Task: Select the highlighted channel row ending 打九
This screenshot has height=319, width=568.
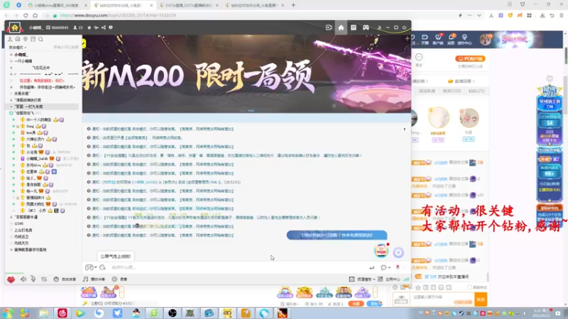Action: point(42,107)
